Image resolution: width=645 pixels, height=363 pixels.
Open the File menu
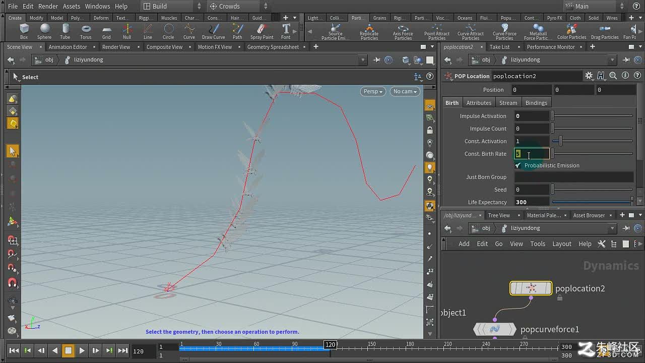coord(13,6)
